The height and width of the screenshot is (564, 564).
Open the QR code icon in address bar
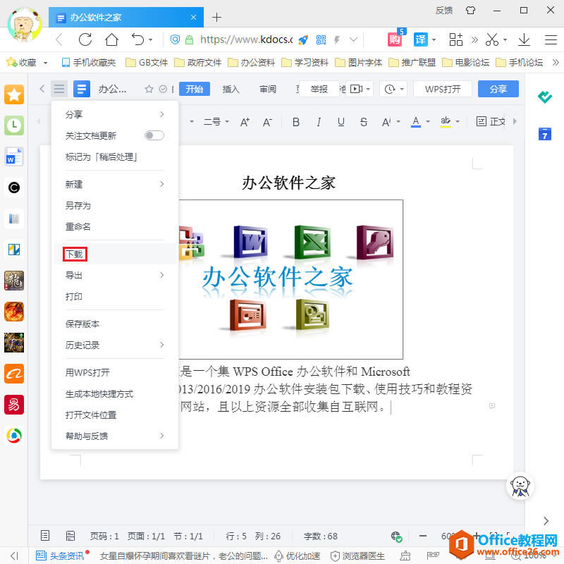point(321,39)
